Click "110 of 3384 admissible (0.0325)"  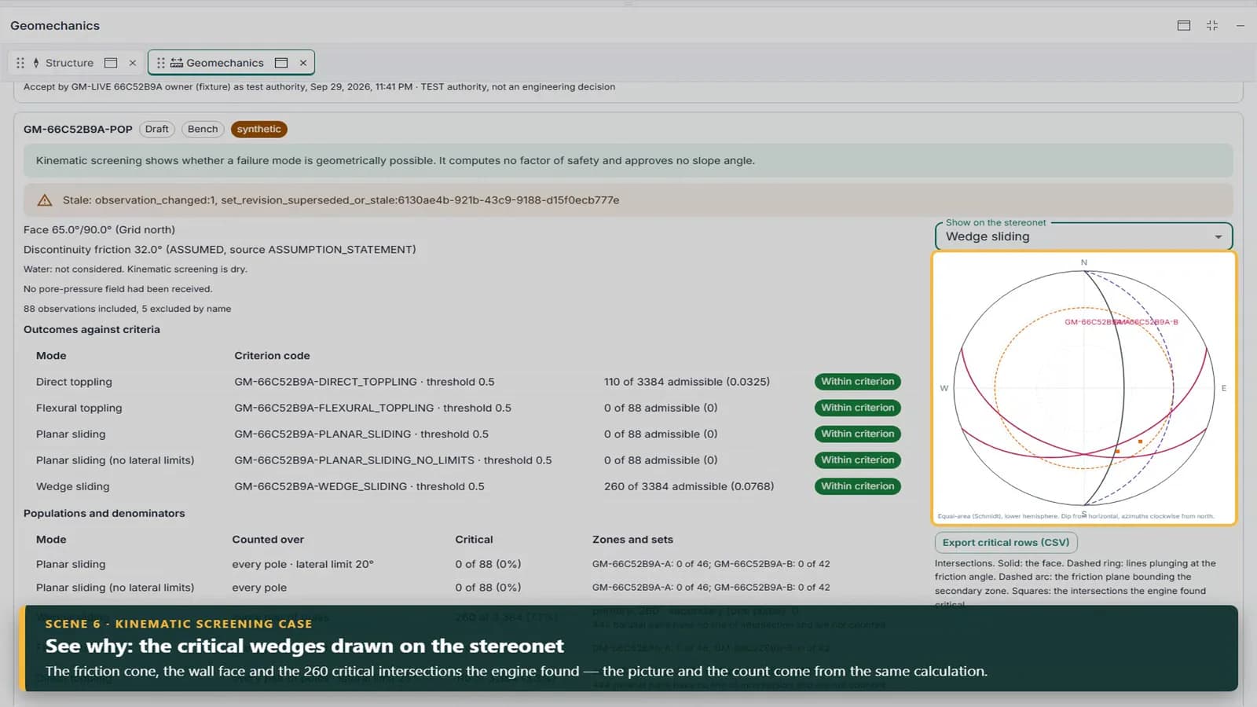point(687,382)
